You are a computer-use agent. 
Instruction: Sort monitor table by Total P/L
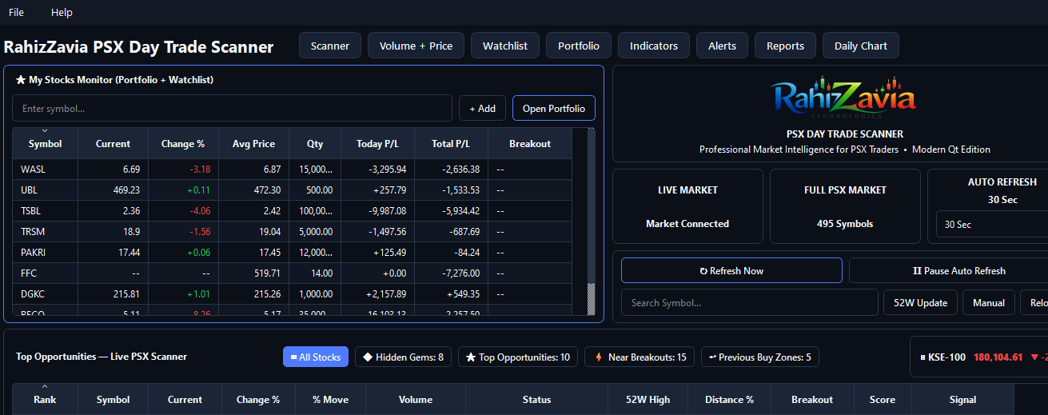pos(451,143)
